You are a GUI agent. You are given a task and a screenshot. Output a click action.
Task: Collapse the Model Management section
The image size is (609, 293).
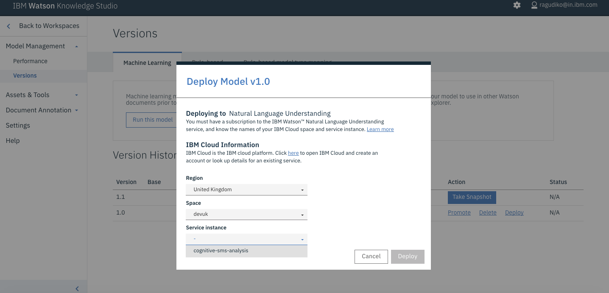click(76, 46)
